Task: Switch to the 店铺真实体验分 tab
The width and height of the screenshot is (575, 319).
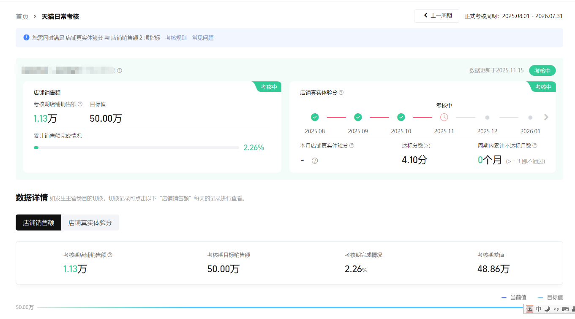Action: (x=90, y=222)
